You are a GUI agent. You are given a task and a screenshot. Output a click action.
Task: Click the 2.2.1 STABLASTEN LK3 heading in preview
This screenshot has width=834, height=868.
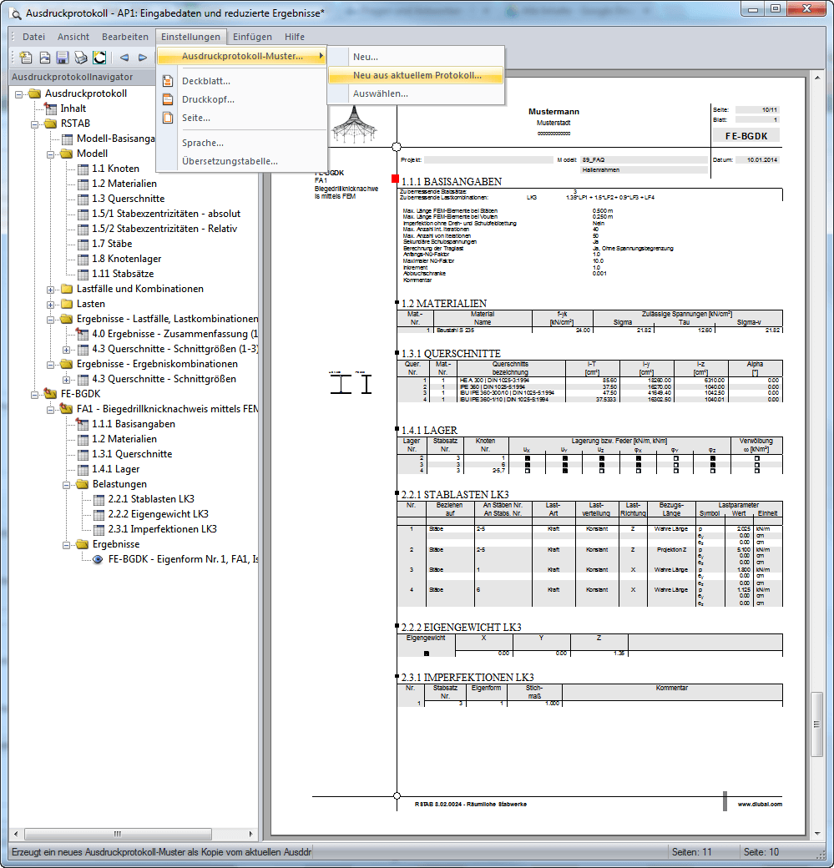(x=455, y=494)
